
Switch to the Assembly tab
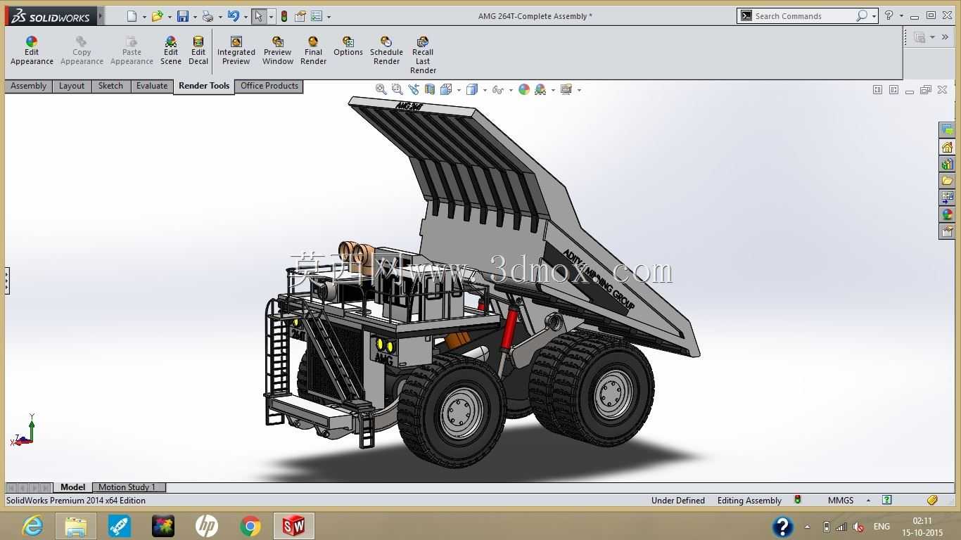[x=29, y=86]
